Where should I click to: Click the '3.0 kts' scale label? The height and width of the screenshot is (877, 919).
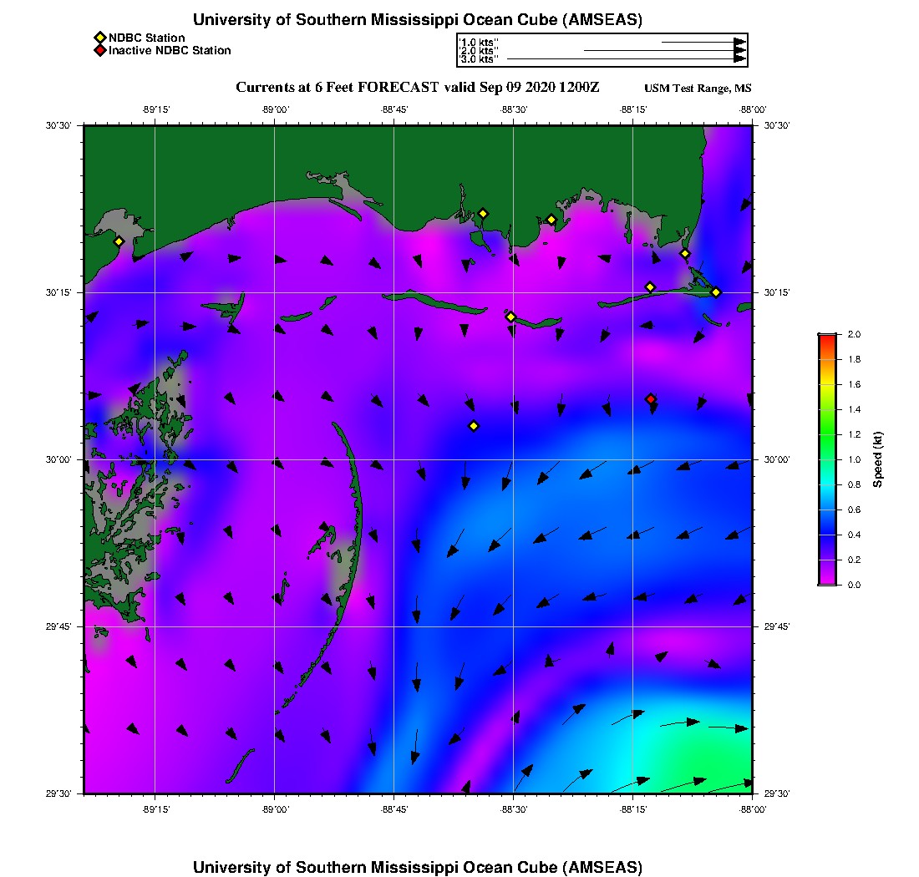point(478,58)
